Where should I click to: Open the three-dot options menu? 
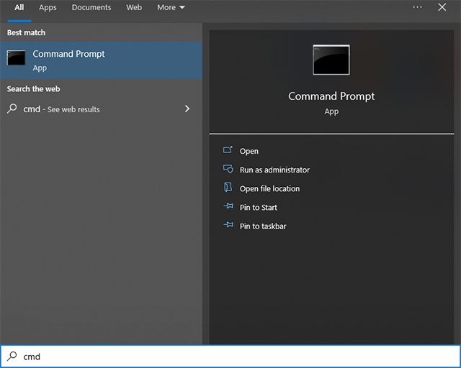pyautogui.click(x=417, y=7)
